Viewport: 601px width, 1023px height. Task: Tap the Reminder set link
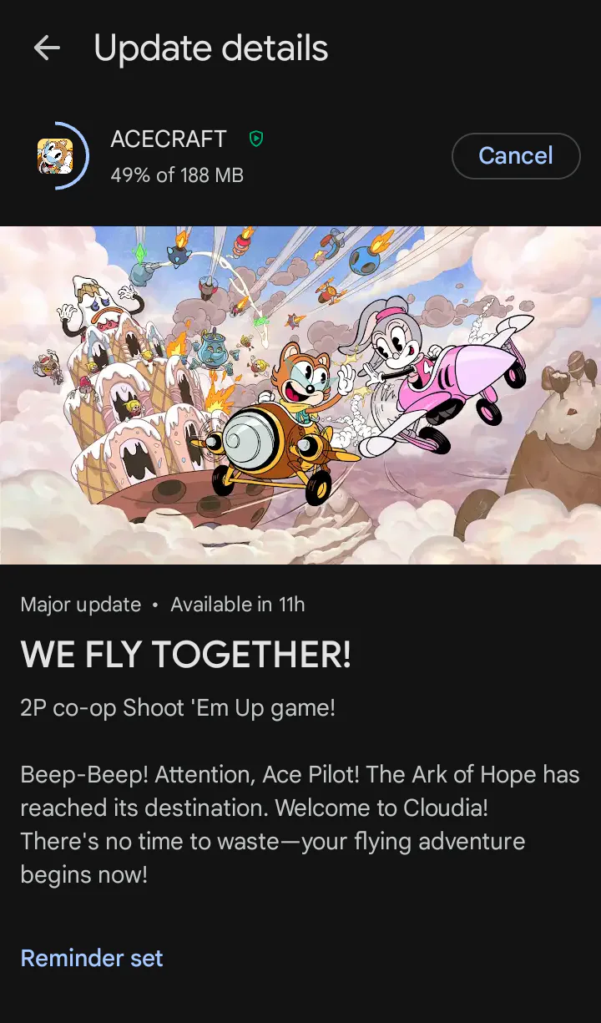pyautogui.click(x=92, y=958)
